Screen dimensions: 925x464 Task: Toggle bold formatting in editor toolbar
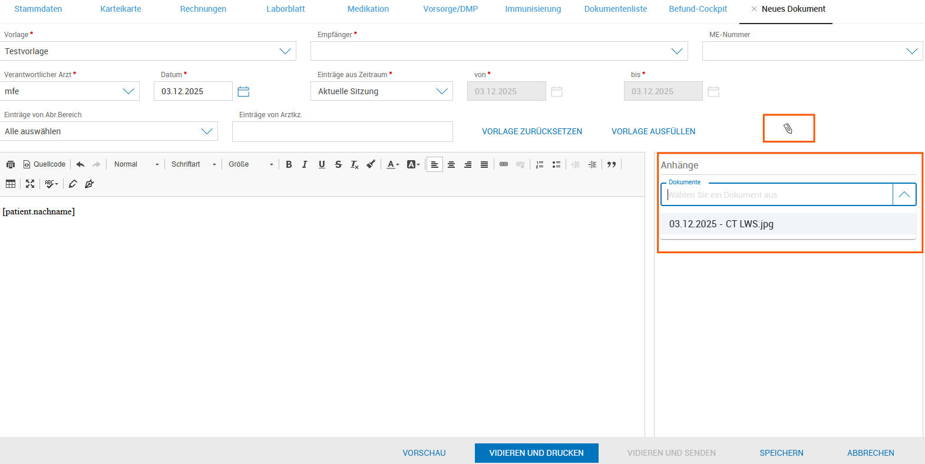289,165
